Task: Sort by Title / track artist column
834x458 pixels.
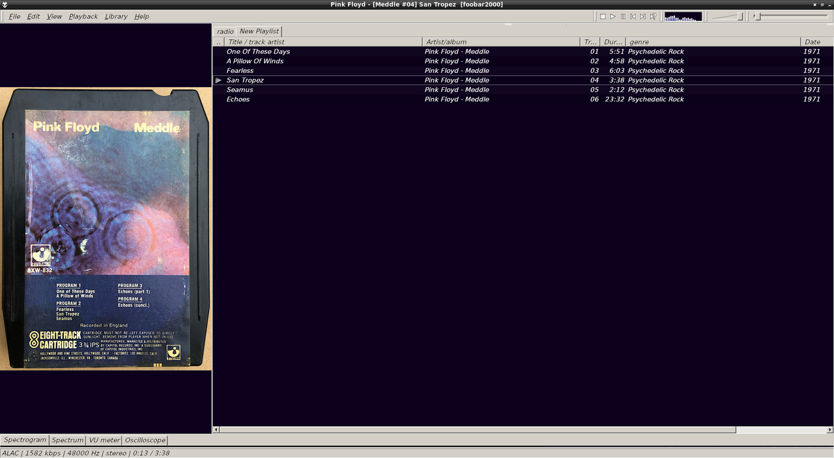Action: pyautogui.click(x=323, y=42)
